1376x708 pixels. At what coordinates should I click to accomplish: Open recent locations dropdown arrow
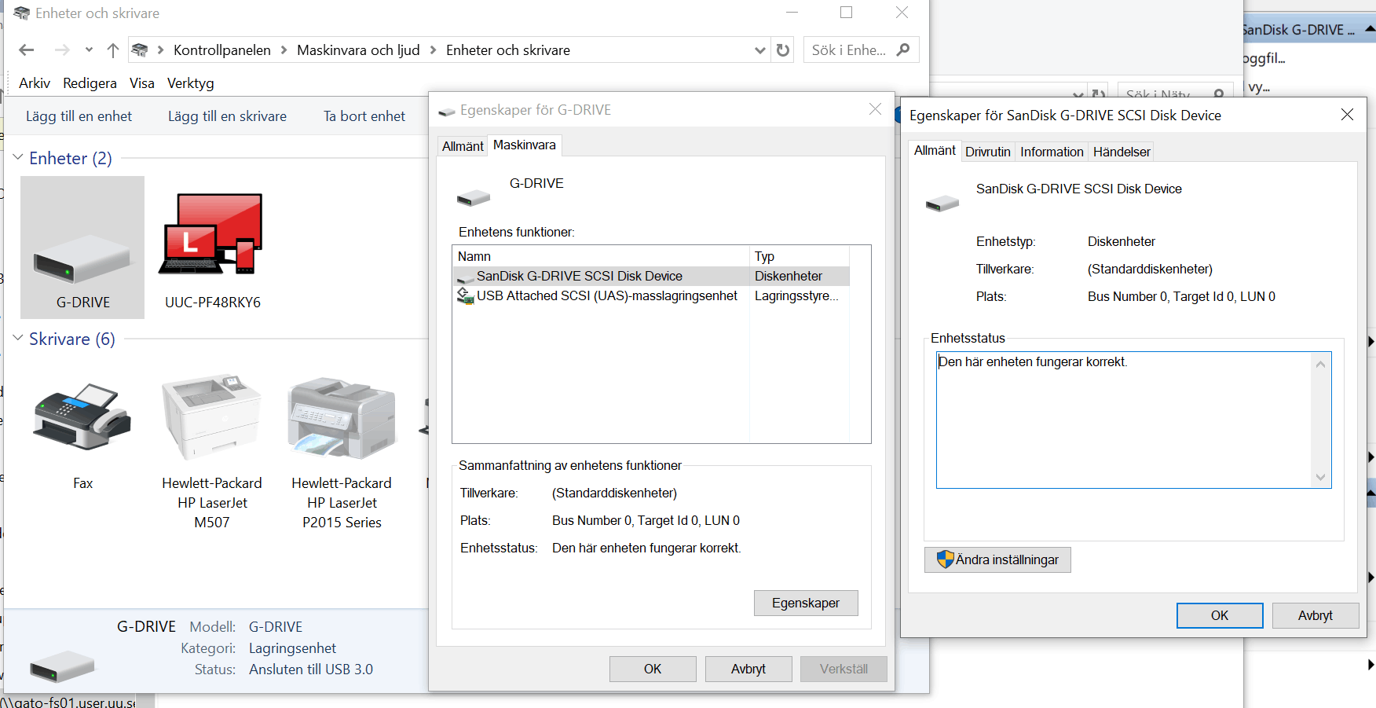click(89, 50)
